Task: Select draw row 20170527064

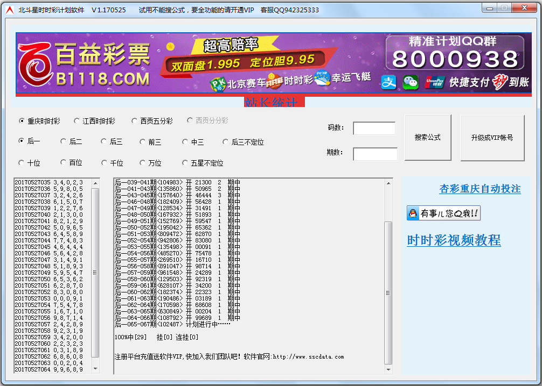Action: click(x=48, y=369)
